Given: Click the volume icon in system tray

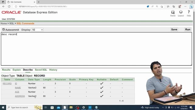Looking at the screenshot, I should [x=178, y=107].
